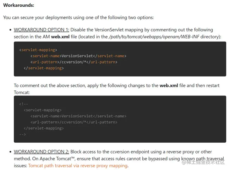Click the watermark text at bottom right
The height and width of the screenshot is (170, 230).
click(x=203, y=162)
